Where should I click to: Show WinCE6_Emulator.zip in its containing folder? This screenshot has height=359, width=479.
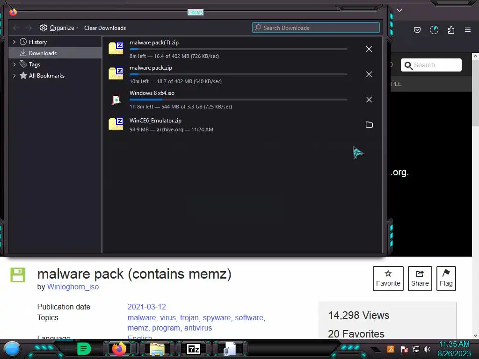[369, 124]
